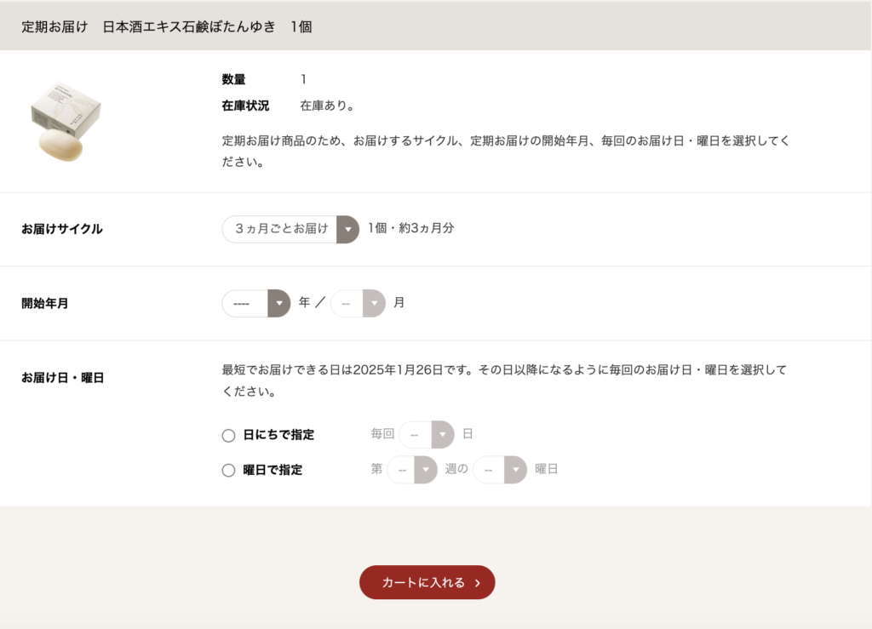Viewport: 872px width, 629px height.
Task: Click the start year dropdown arrow
Action: pyautogui.click(x=279, y=303)
